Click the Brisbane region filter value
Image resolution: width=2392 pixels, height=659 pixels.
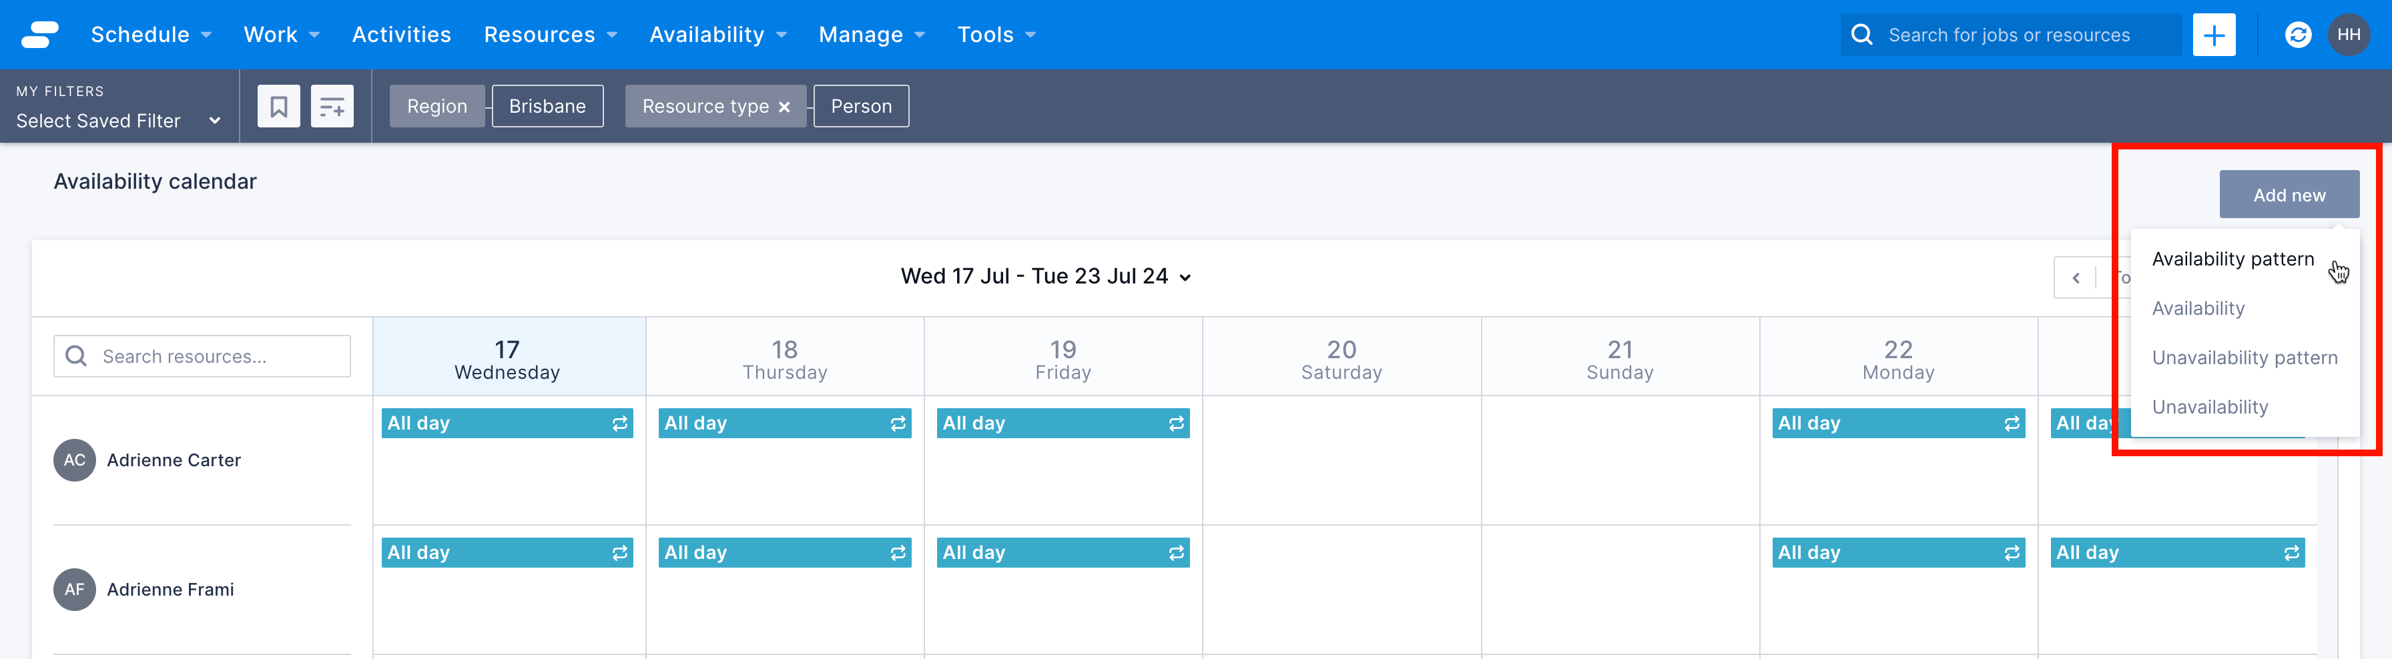[547, 107]
